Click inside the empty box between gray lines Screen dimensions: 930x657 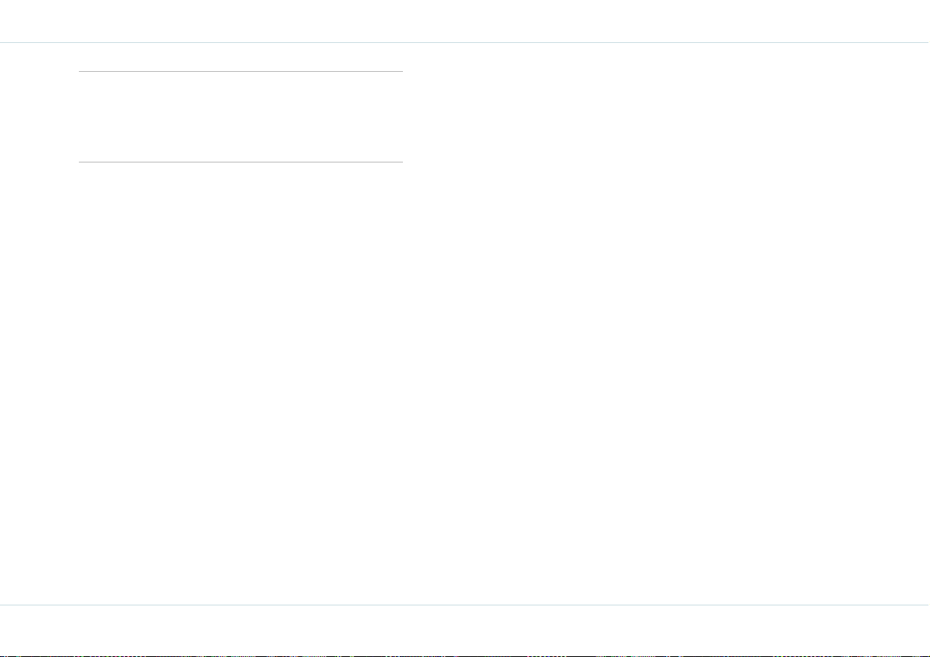point(241,116)
